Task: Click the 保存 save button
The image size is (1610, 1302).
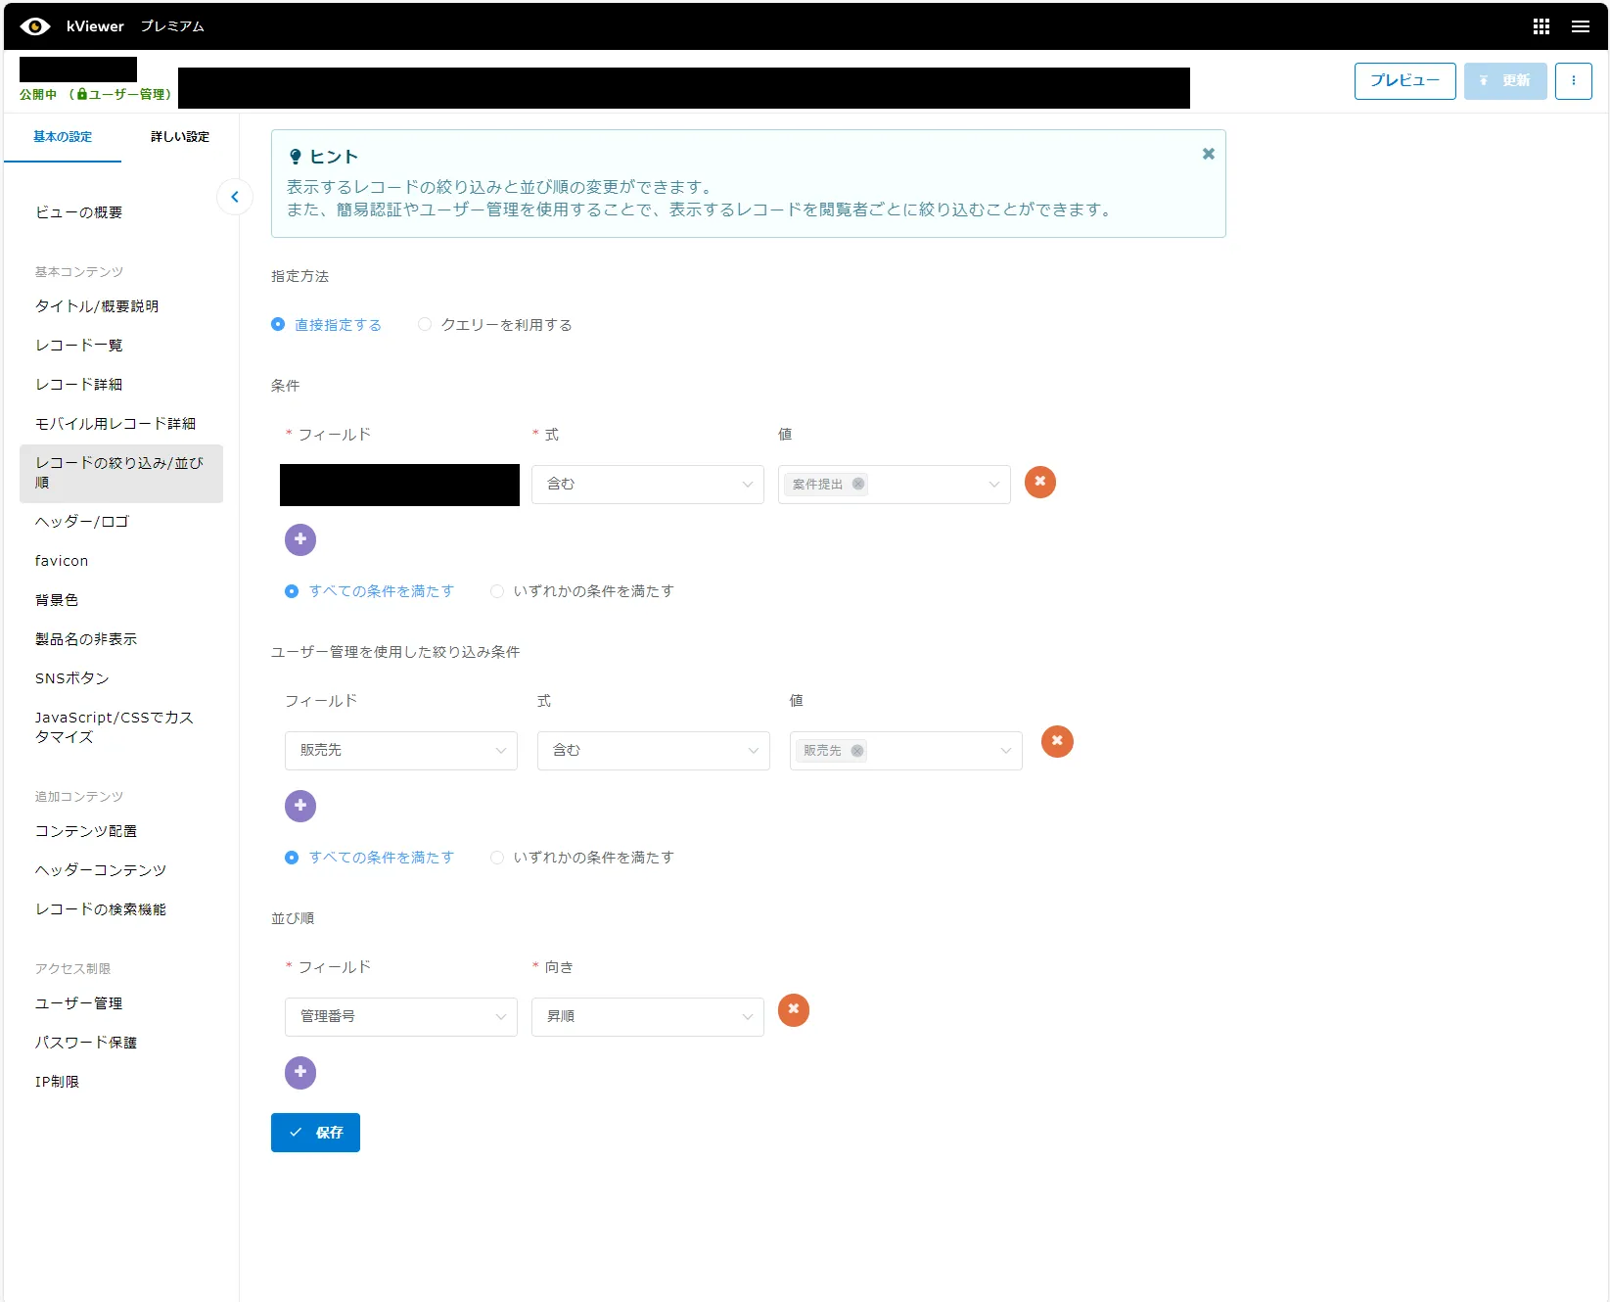Action: tap(315, 1133)
